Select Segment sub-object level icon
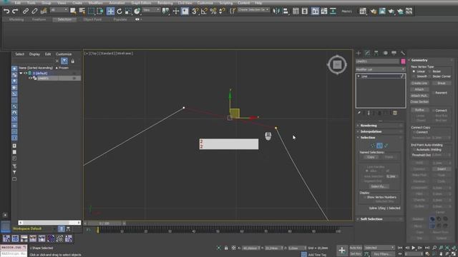This screenshot has width=458, height=257. click(x=379, y=145)
